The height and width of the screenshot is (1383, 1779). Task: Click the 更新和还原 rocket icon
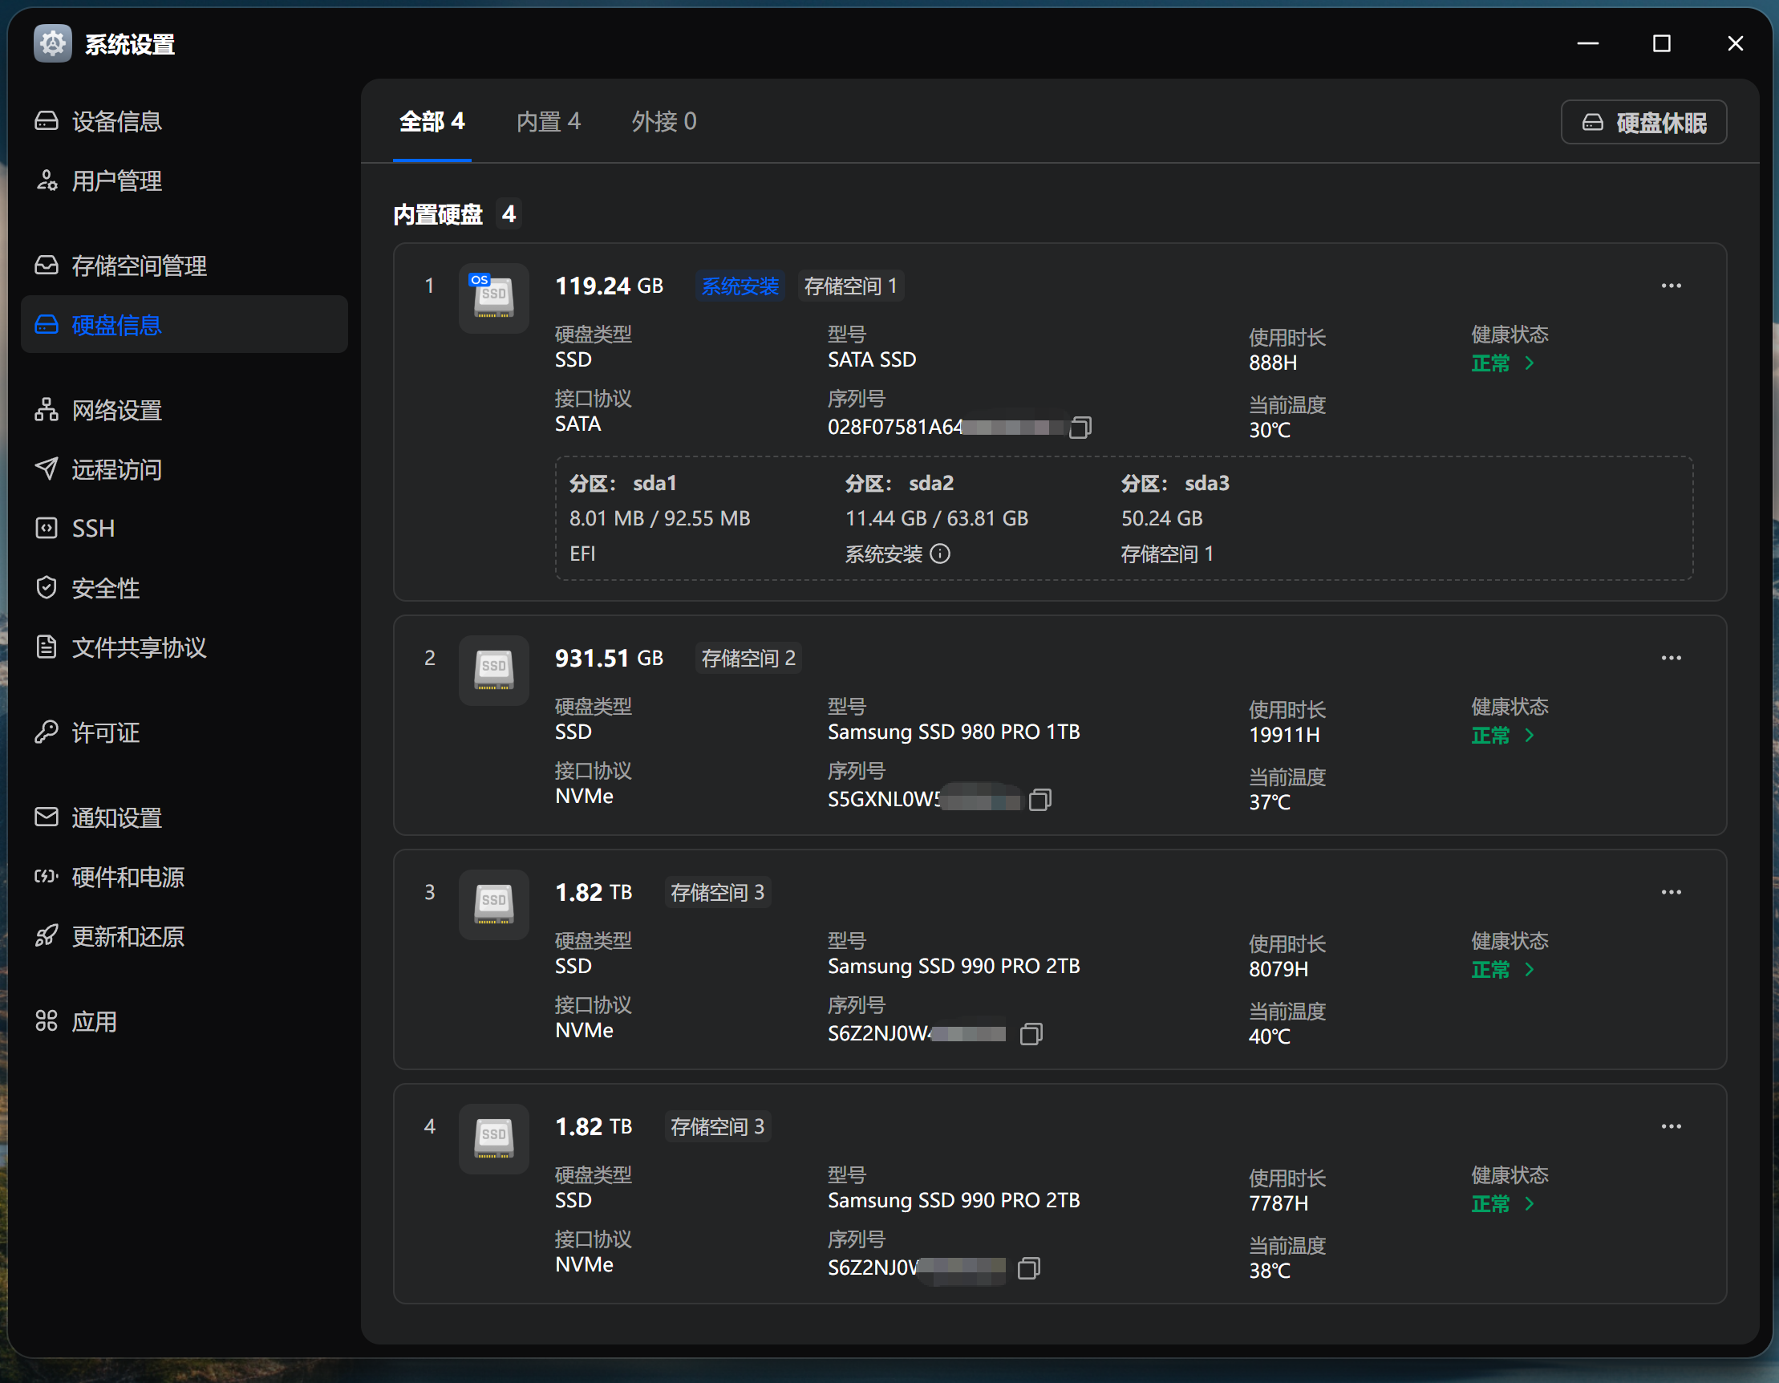click(x=47, y=936)
